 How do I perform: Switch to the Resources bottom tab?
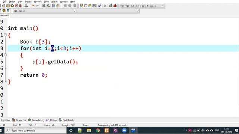point(19,120)
